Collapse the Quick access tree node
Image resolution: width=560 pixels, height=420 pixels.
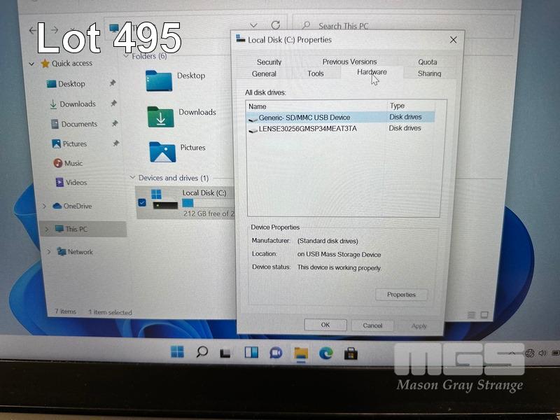click(31, 64)
